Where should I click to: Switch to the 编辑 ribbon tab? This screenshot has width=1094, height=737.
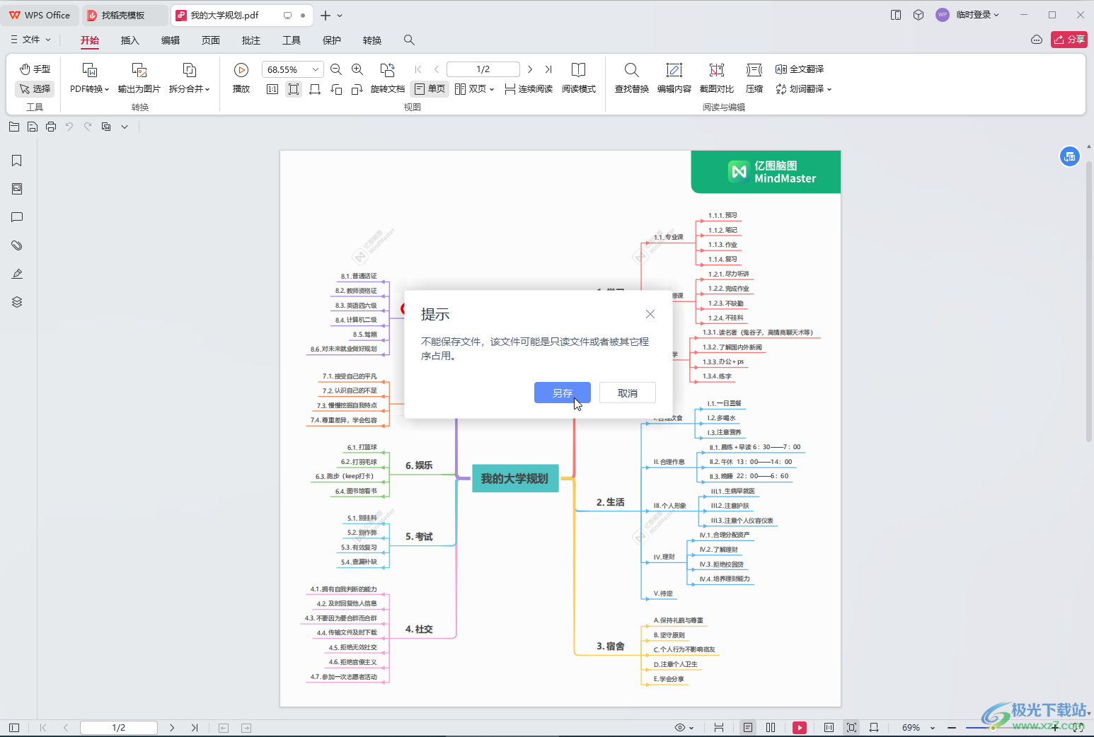pos(171,40)
